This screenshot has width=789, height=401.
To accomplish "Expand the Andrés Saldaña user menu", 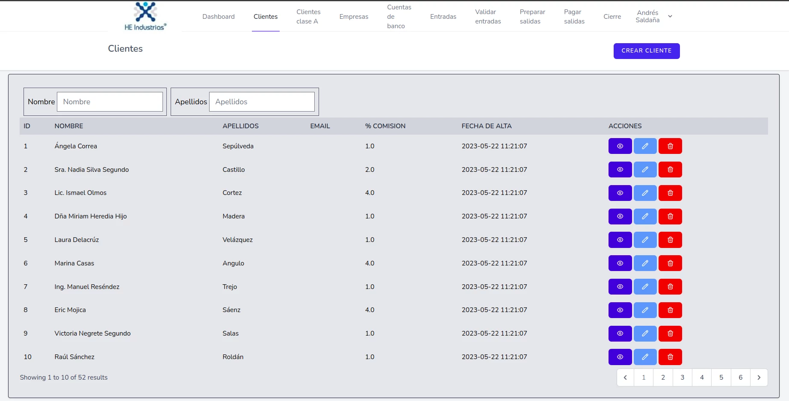I will pos(654,17).
